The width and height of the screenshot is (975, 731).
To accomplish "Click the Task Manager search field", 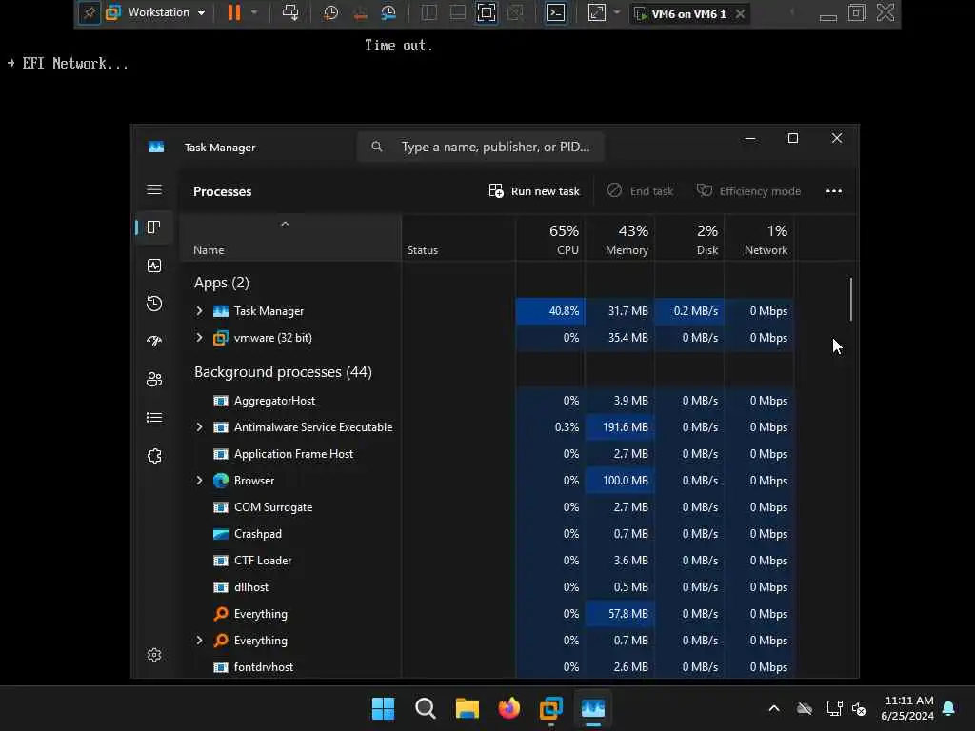I will 480,147.
